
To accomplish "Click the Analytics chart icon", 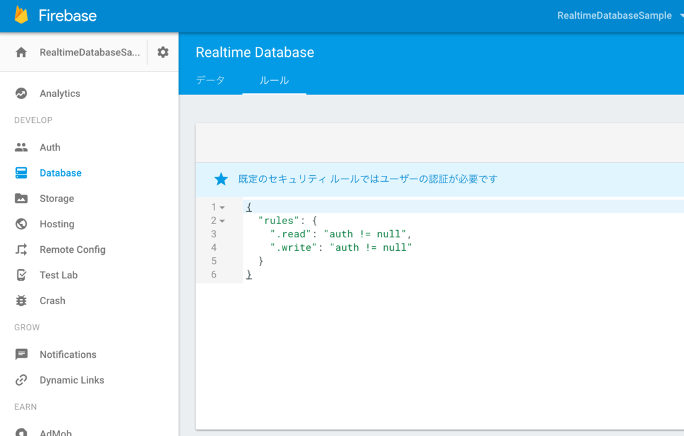I will coord(21,94).
